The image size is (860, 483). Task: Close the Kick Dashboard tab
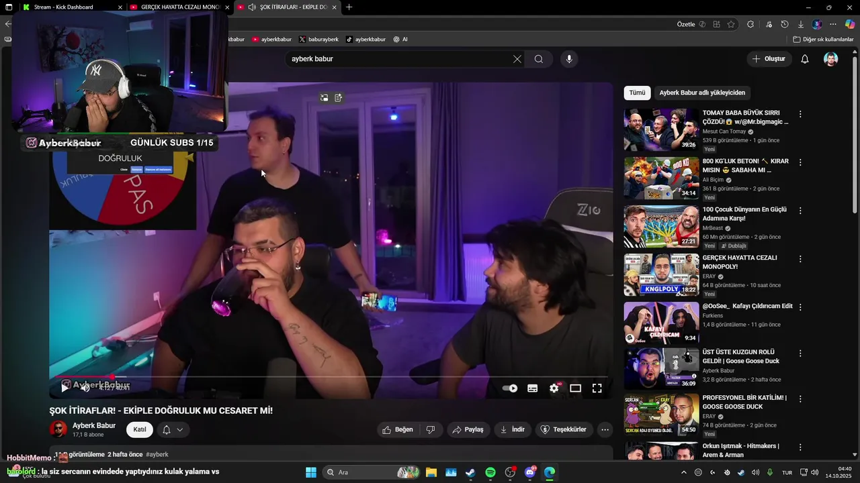tap(120, 7)
